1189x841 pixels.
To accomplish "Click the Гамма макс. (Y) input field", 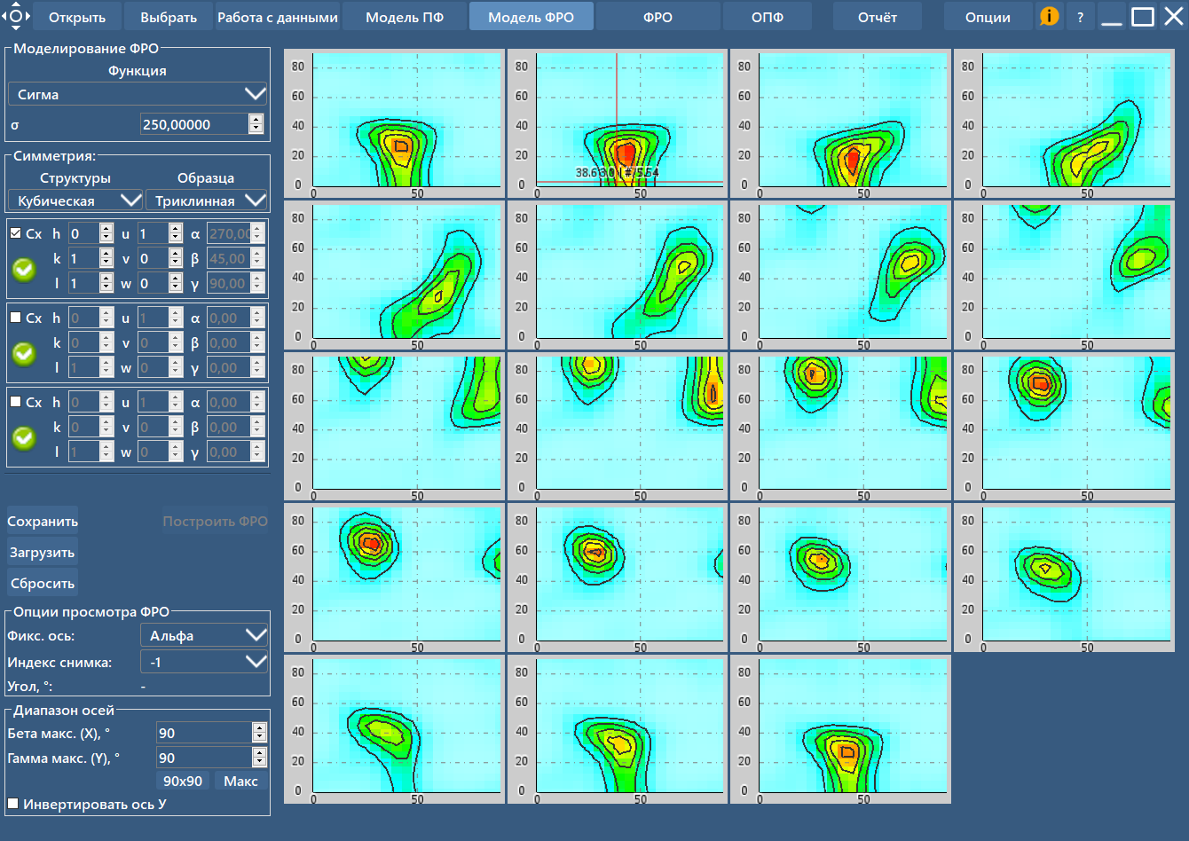I will pos(202,758).
